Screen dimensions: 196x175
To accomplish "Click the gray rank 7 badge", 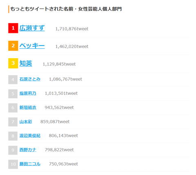I will coord(13,122).
